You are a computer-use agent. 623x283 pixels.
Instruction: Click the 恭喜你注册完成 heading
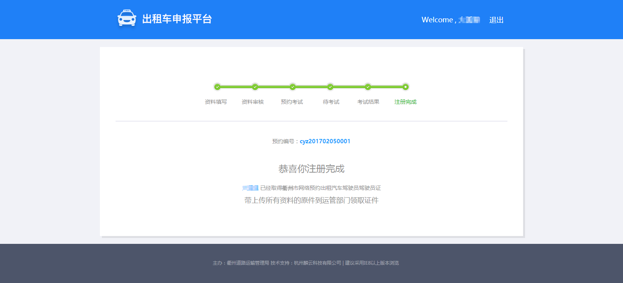(x=311, y=169)
